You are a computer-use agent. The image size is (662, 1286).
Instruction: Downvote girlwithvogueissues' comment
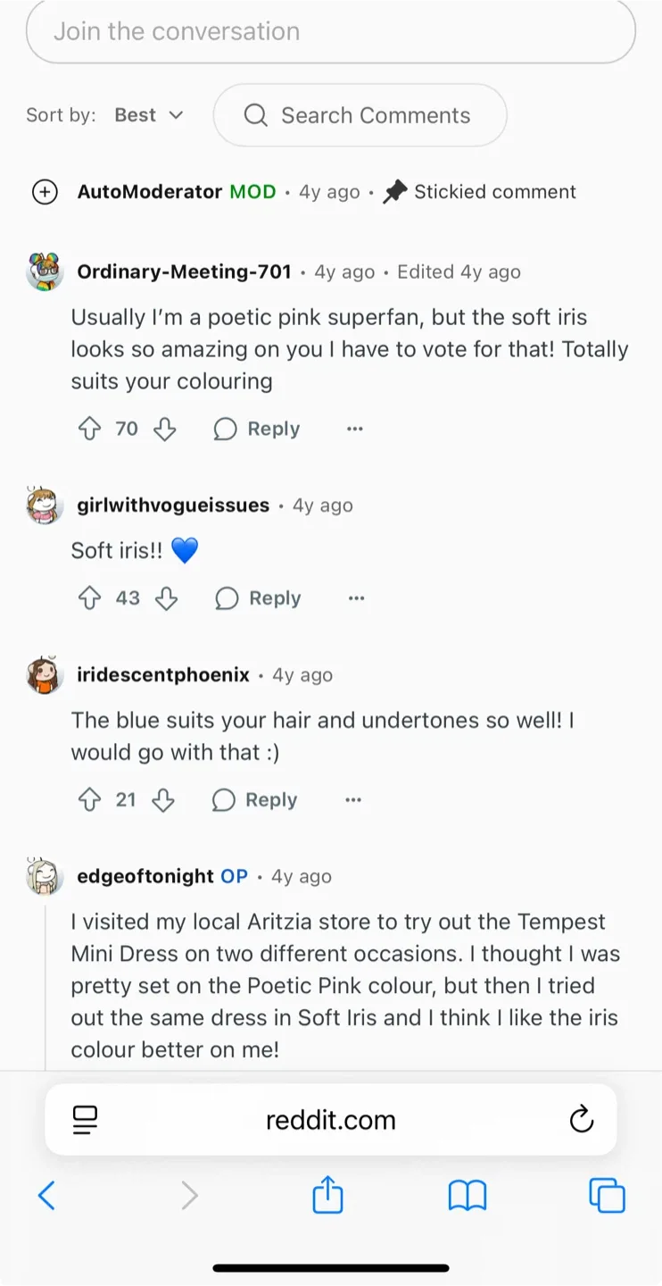[x=167, y=598]
